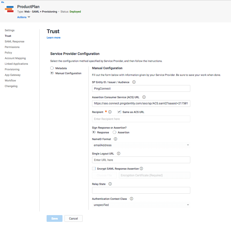Show info for SP Entity ID field
The image size is (231, 226).
[x=134, y=82]
